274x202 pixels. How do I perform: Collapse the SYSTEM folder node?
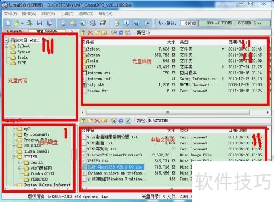(x=13, y=157)
